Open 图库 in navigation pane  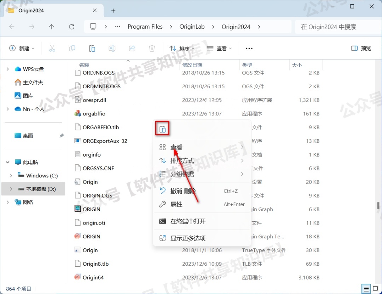(24, 95)
